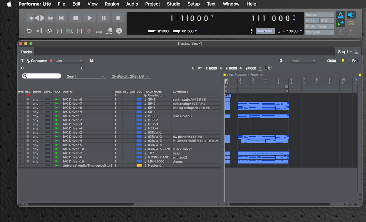366x222 pixels.
Task: Click the M button beside take dropdown
Action: click(91, 61)
